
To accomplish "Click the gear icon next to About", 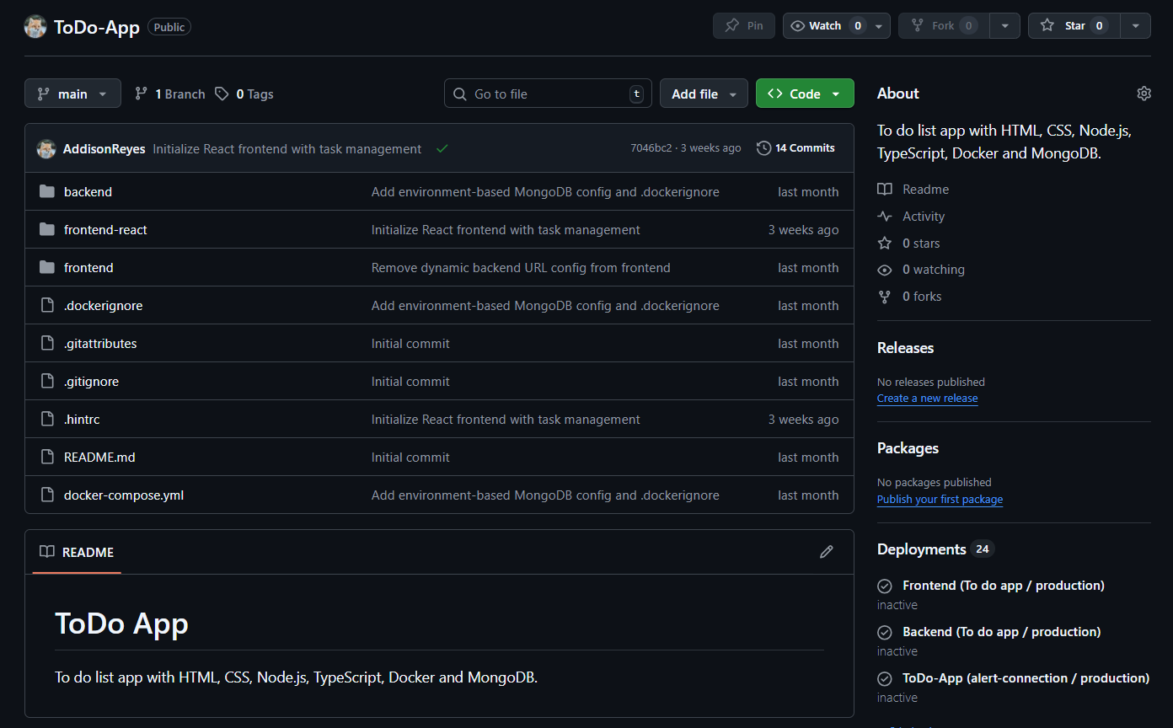I will 1144,94.
